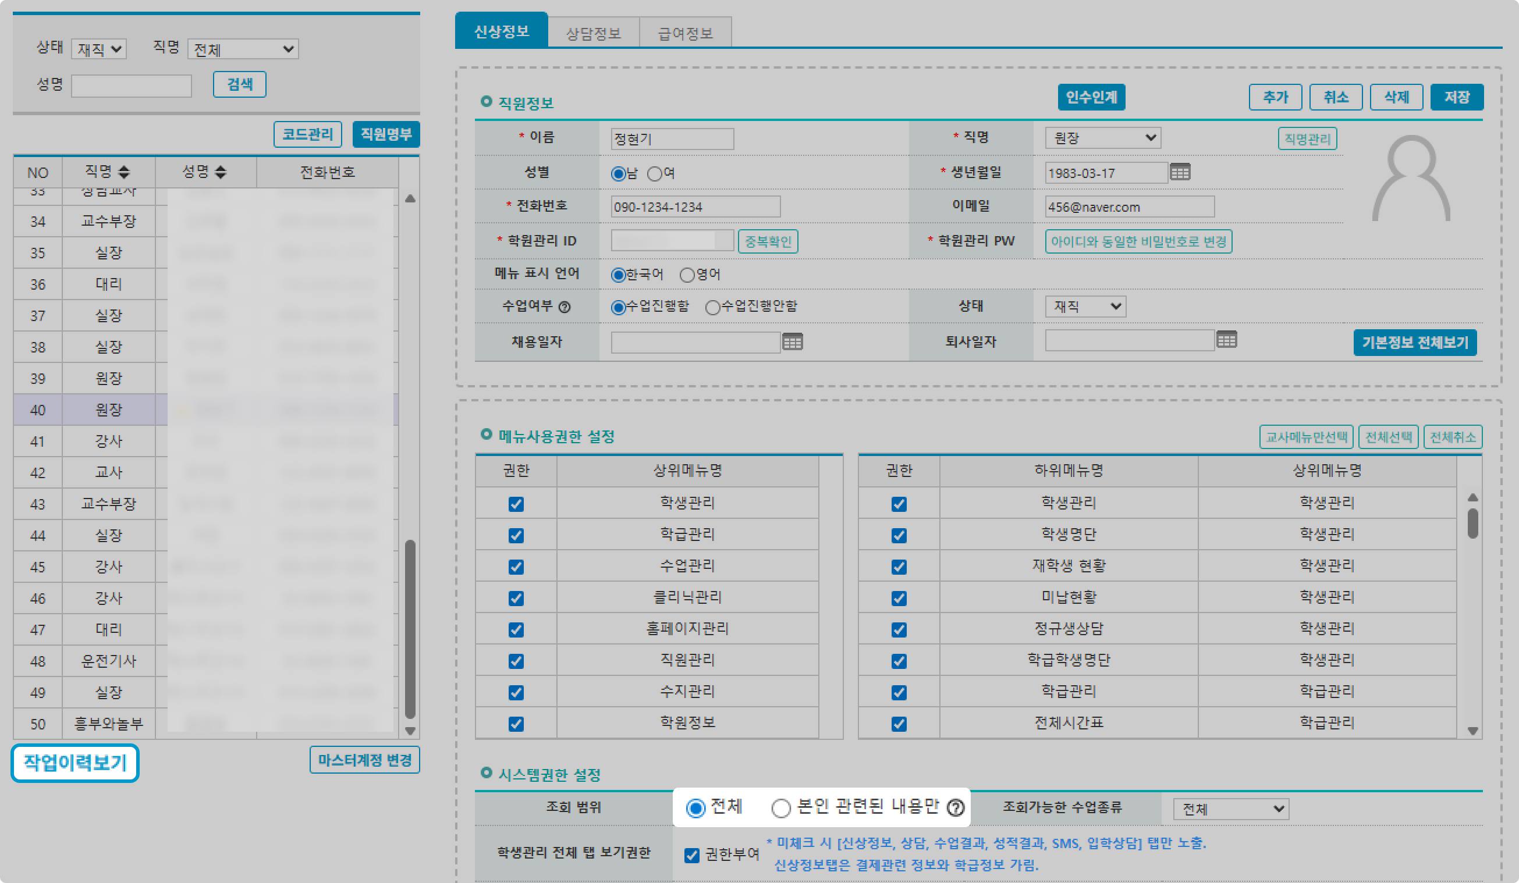Screen dimensions: 1519x883
Task: Open 상태 dropdown showing 재직 in staff info
Action: pyautogui.click(x=1085, y=306)
